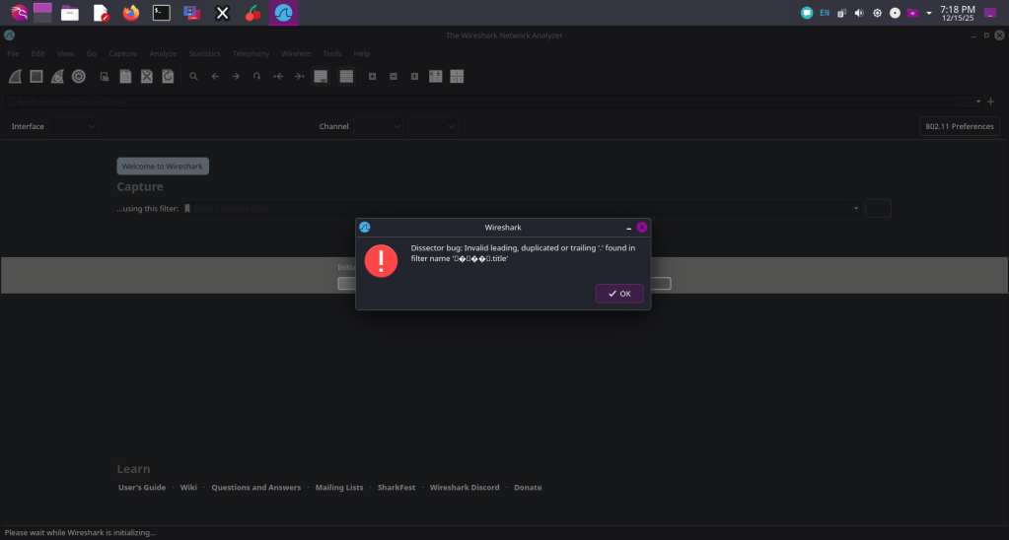Launch Firefox from the top panel

[x=131, y=13]
